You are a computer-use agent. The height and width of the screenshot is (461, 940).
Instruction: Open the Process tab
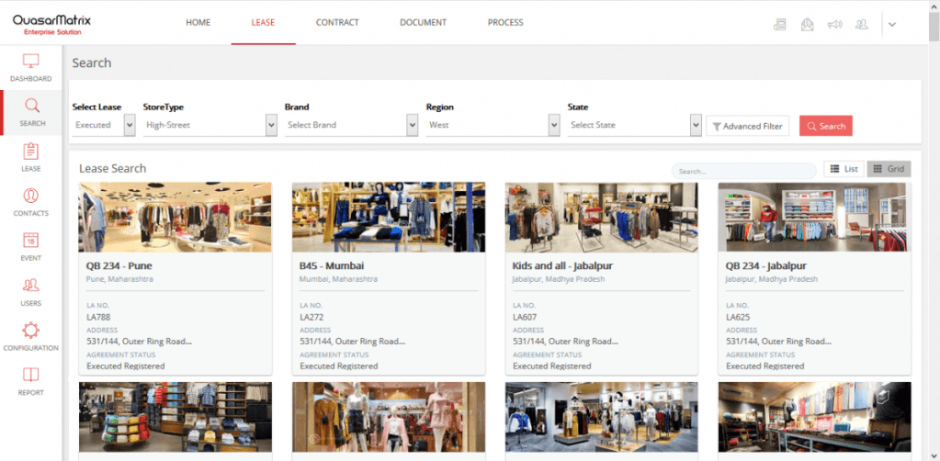click(x=505, y=22)
